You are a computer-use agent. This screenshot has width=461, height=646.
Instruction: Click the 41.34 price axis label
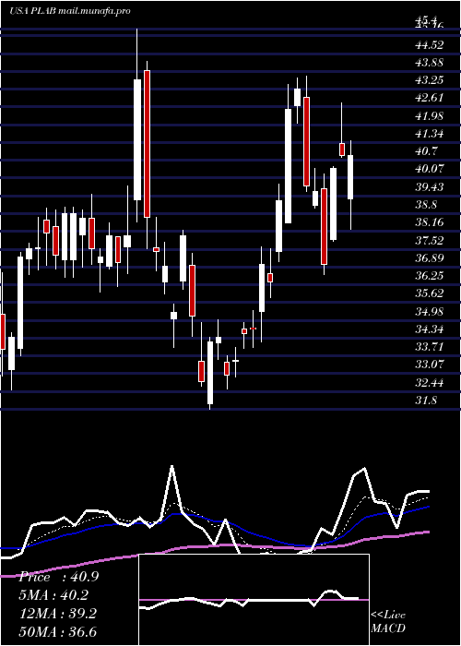point(430,134)
